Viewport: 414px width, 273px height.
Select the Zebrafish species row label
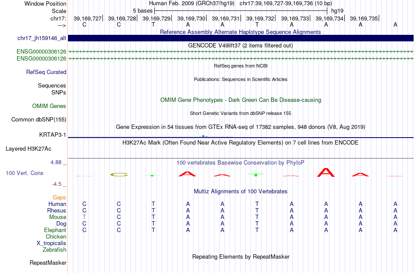(x=54, y=249)
